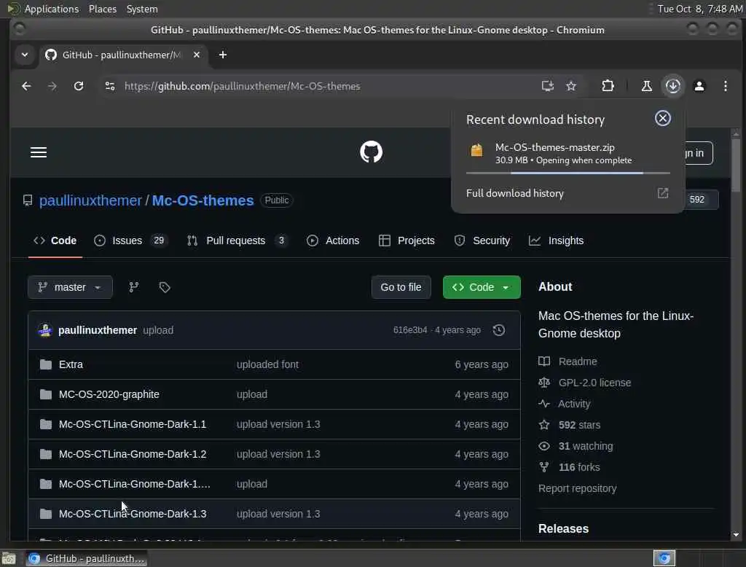Screen dimensions: 746x567
Task: Open Chromium three-dot menu
Action: (x=725, y=86)
